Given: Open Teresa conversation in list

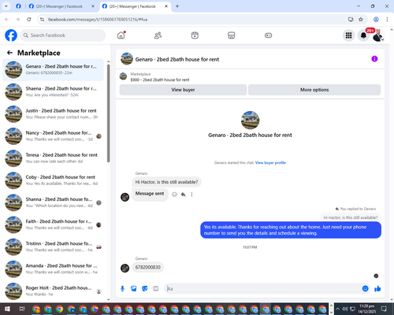Looking at the screenshot, I should click(53, 158).
